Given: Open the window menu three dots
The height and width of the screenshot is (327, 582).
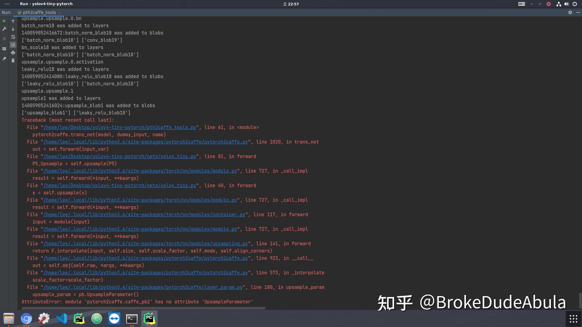Looking at the screenshot, I should [x=7, y=4].
